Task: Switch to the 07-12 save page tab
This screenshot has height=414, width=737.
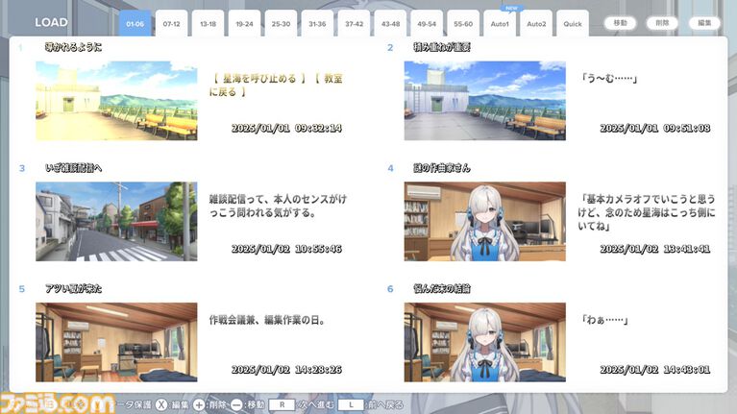Action: (171, 23)
